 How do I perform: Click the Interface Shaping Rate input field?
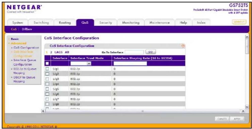130,63
